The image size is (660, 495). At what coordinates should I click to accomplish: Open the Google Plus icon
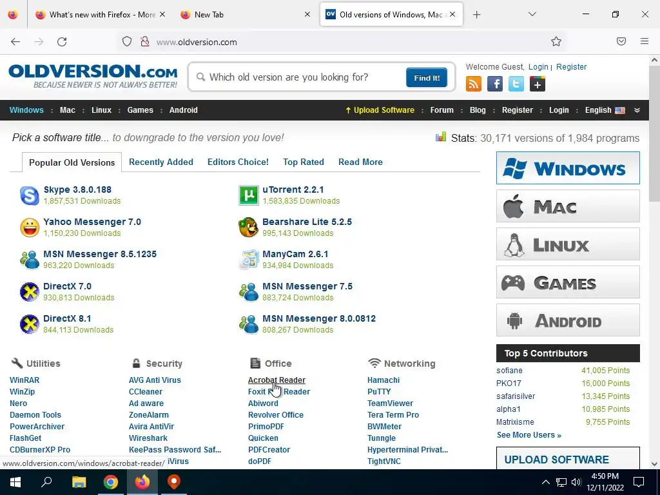pyautogui.click(x=538, y=84)
